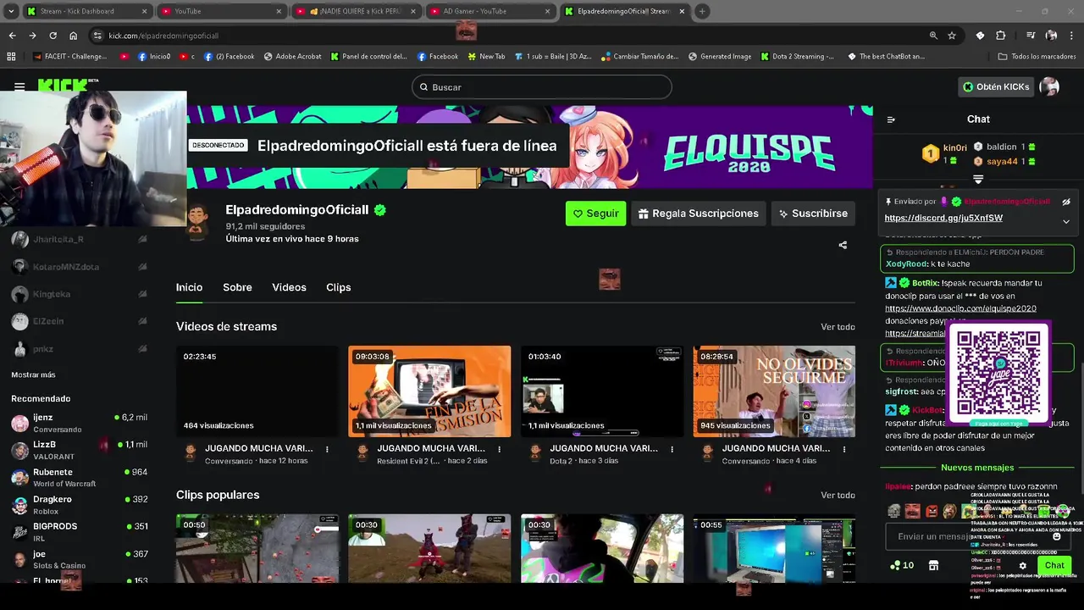The image size is (1084, 610).
Task: Open the channel share icon
Action: 843,245
